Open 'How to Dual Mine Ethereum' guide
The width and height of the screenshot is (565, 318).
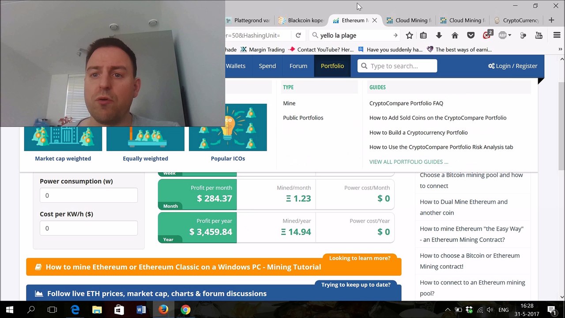[x=463, y=207]
